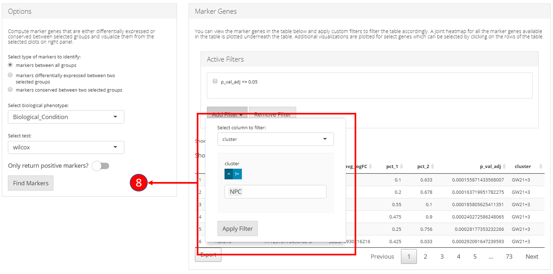Click the not-equals operator button for cluster
Screen dimensions: 553x274
(x=237, y=174)
